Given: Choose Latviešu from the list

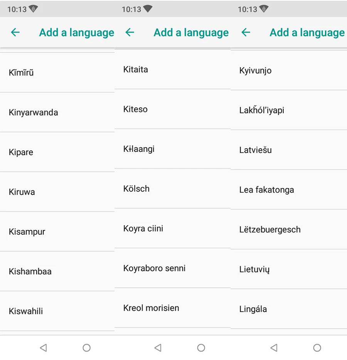Looking at the screenshot, I should (289, 150).
